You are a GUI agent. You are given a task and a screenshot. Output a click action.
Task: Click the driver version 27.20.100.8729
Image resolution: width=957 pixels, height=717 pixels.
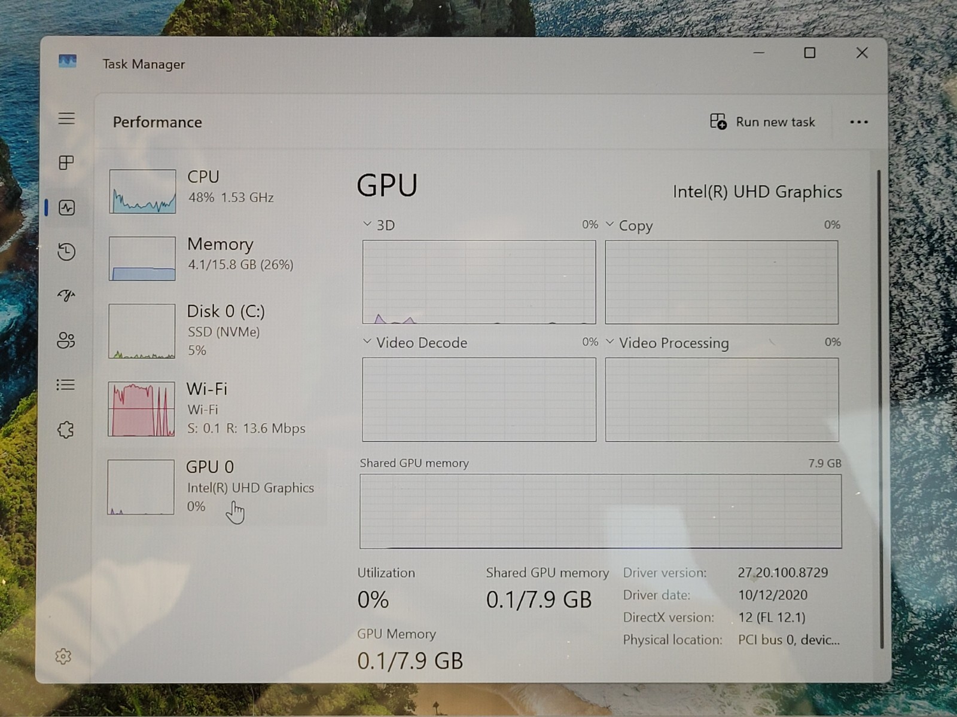pyautogui.click(x=783, y=572)
